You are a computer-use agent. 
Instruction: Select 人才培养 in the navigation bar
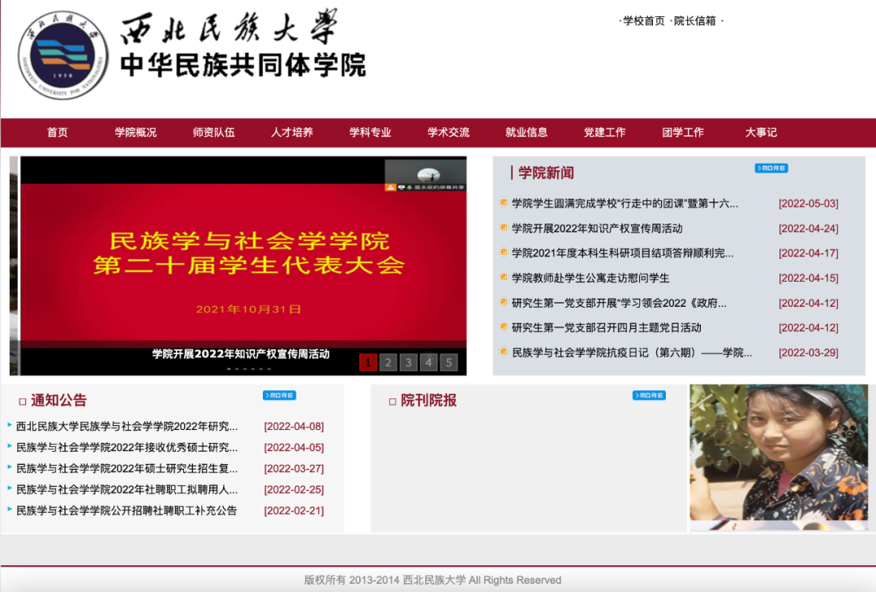(292, 132)
